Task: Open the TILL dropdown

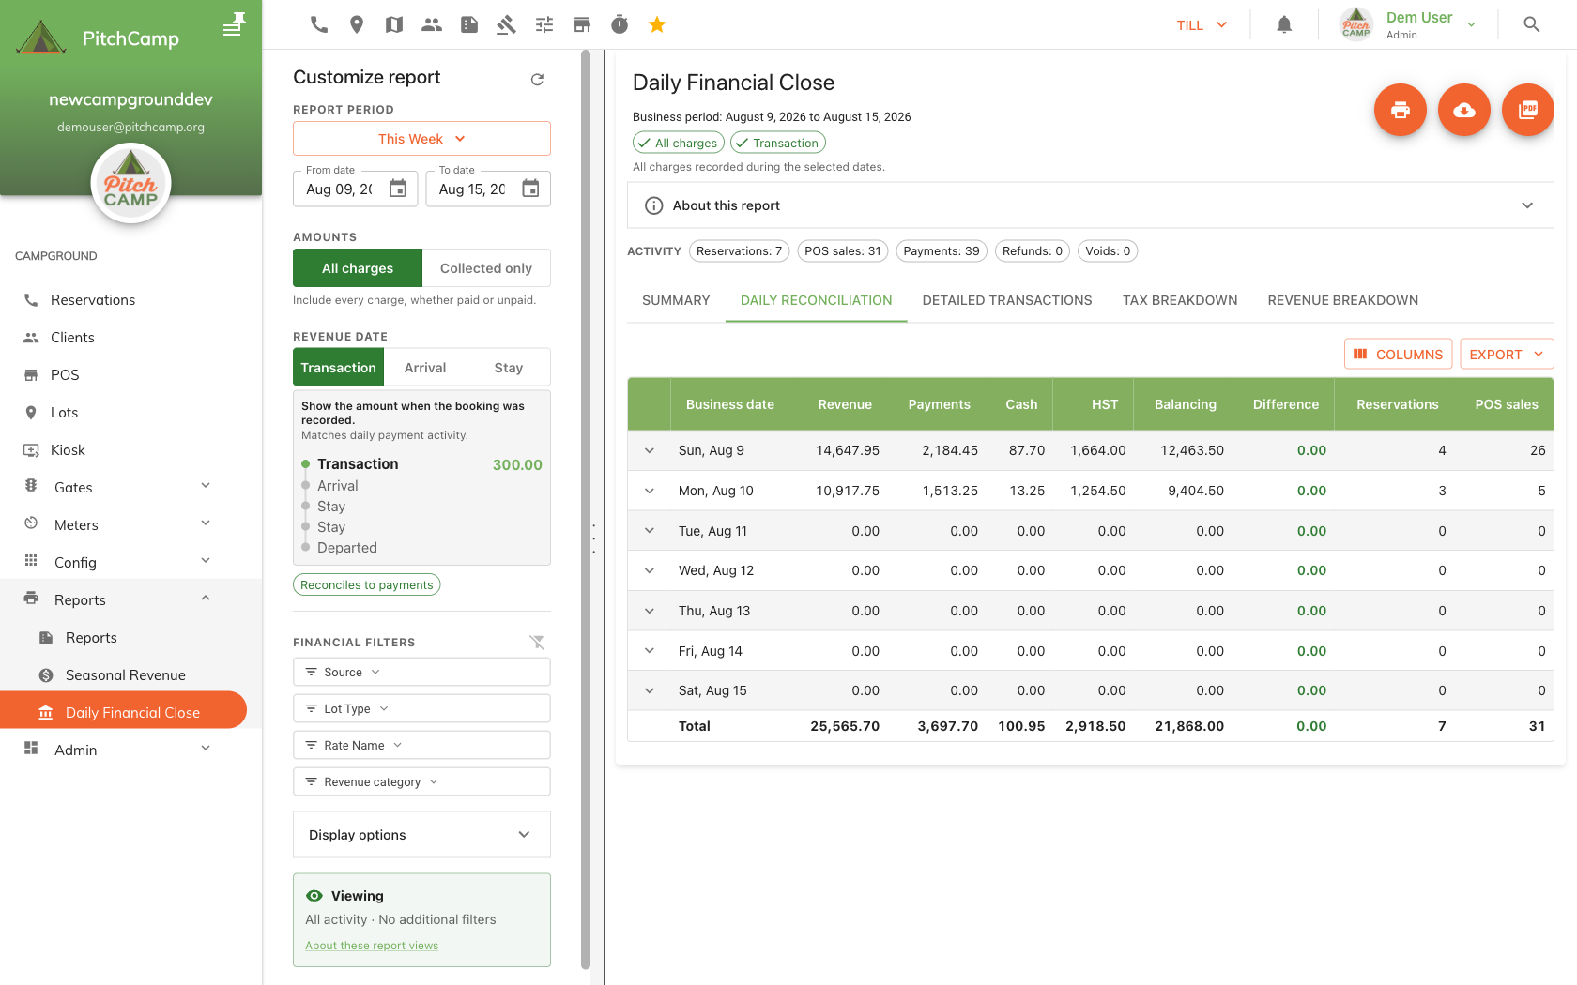Action: coord(1202,25)
